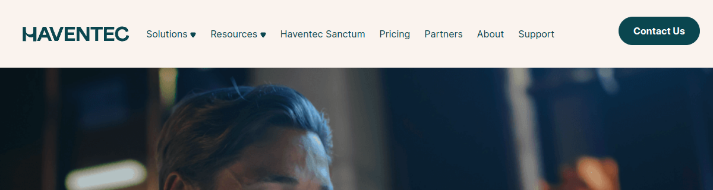Click the HAVENTEC logo in the header
713x190 pixels.
[76, 34]
